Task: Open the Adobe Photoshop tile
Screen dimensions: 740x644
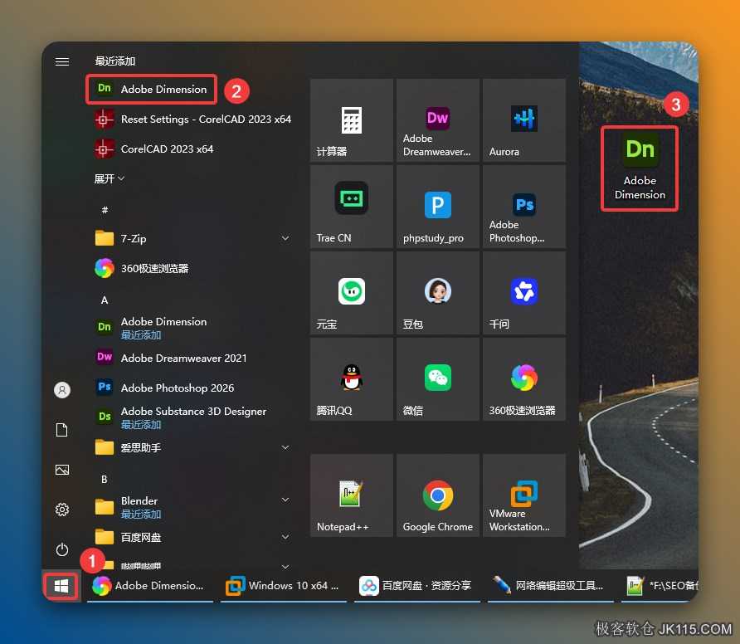Action: [x=524, y=207]
